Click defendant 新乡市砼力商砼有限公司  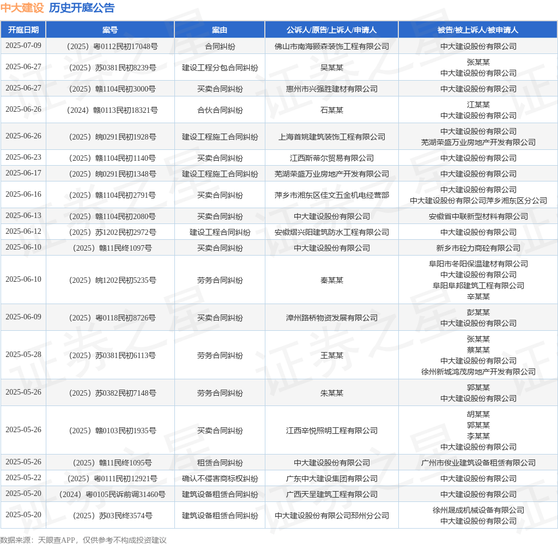(478, 248)
